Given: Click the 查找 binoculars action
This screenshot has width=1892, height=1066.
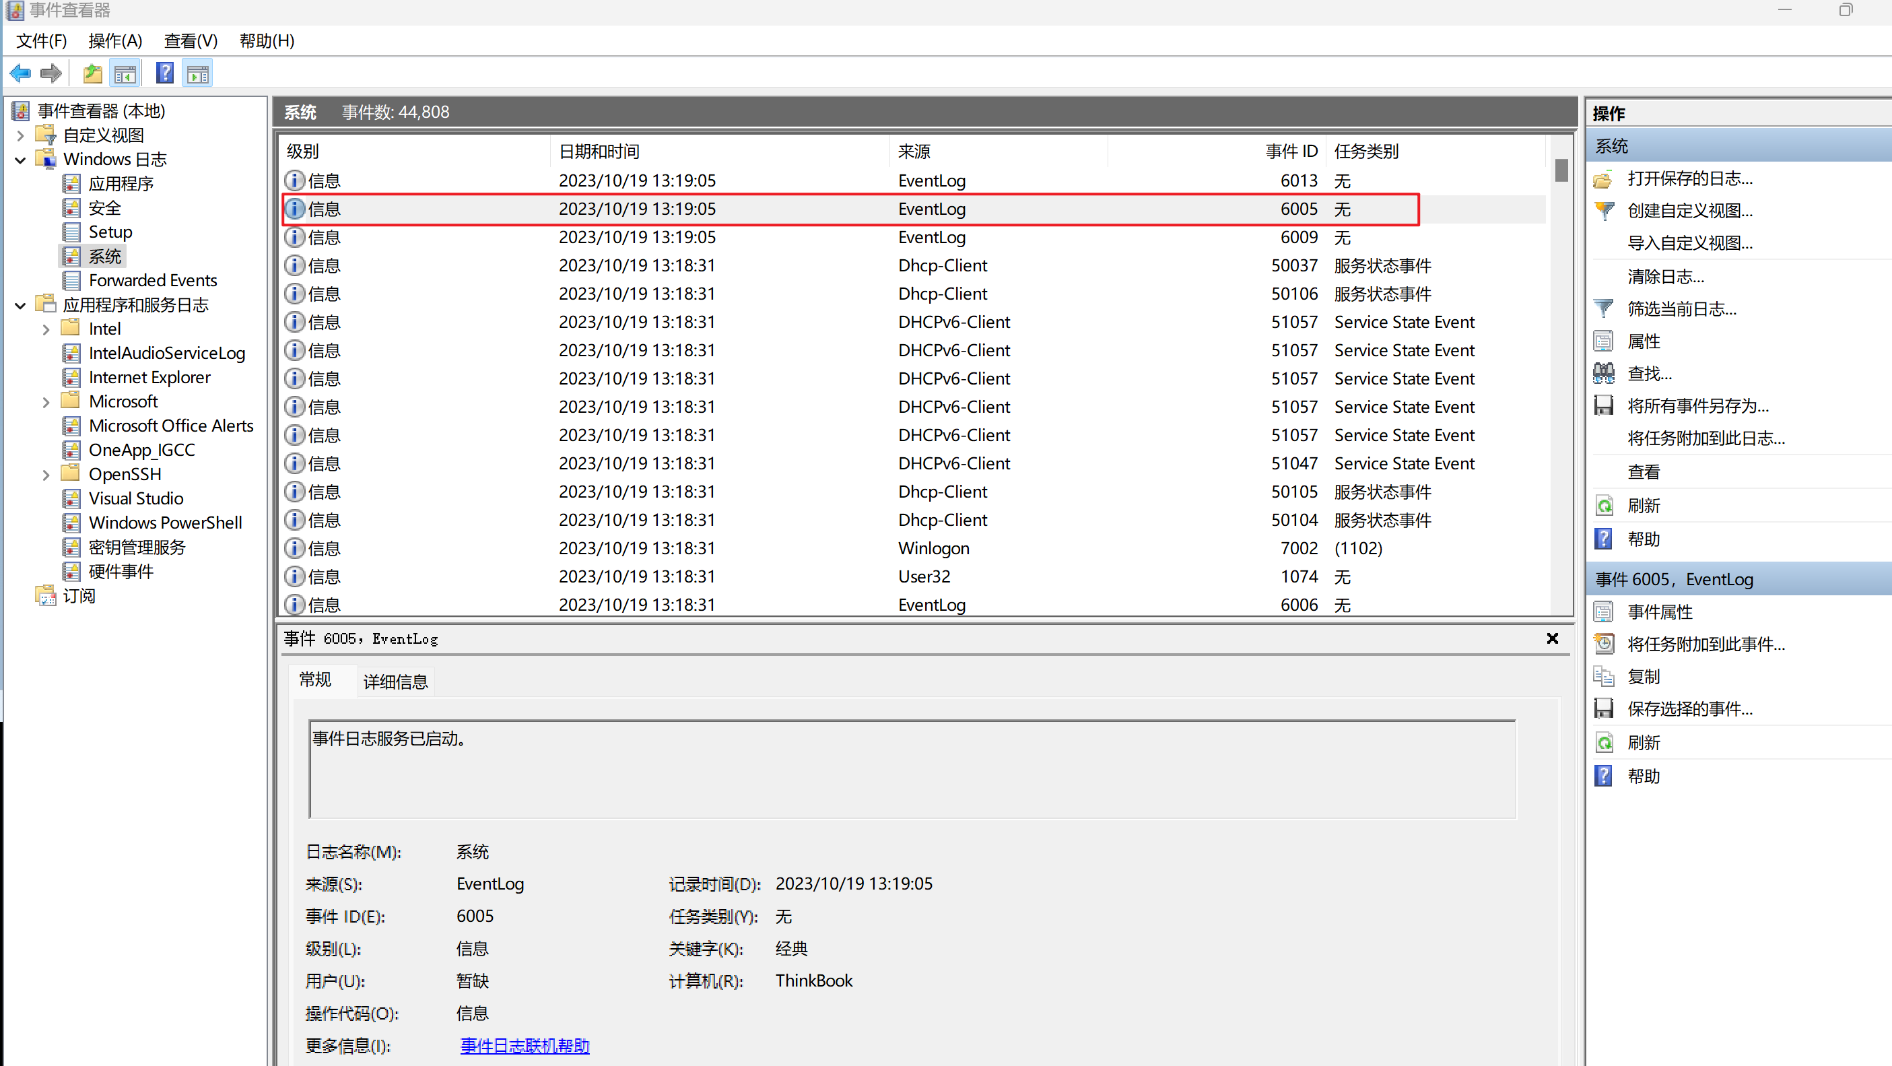Looking at the screenshot, I should pos(1649,374).
